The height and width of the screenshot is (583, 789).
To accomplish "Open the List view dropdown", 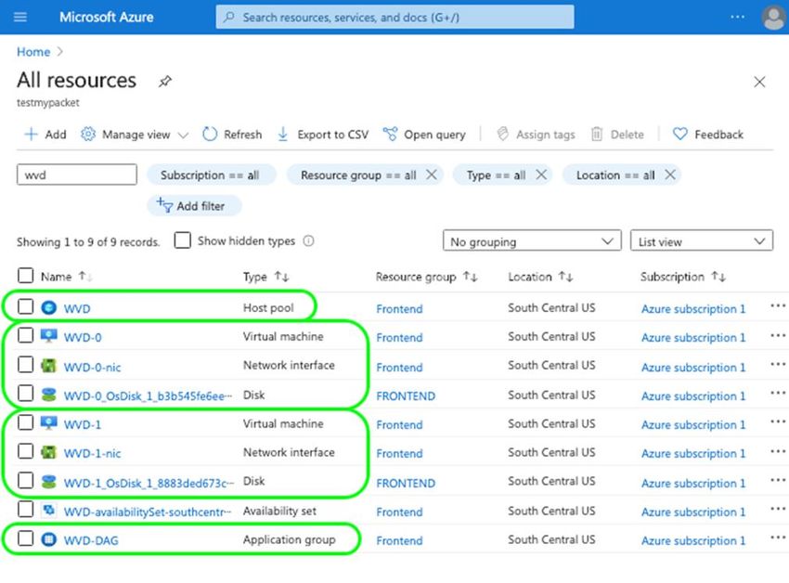I will pyautogui.click(x=701, y=240).
